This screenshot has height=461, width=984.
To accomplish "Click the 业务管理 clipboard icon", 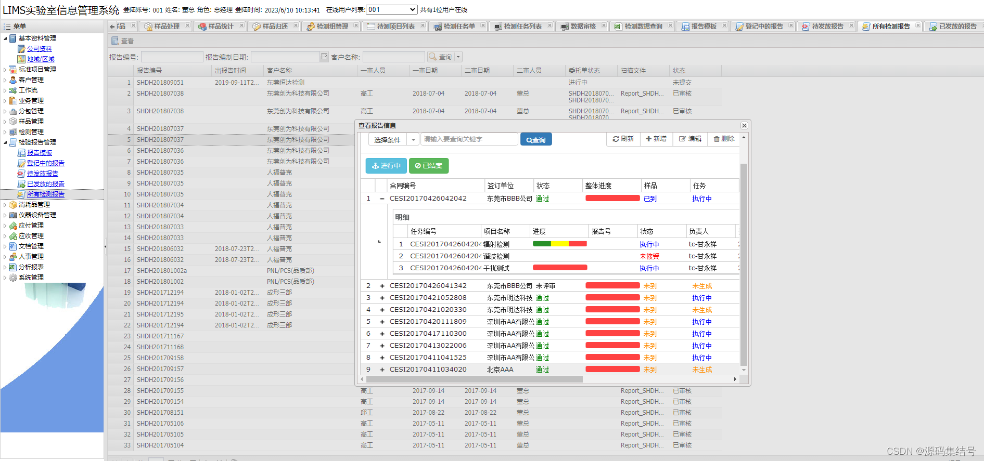I will pos(13,101).
